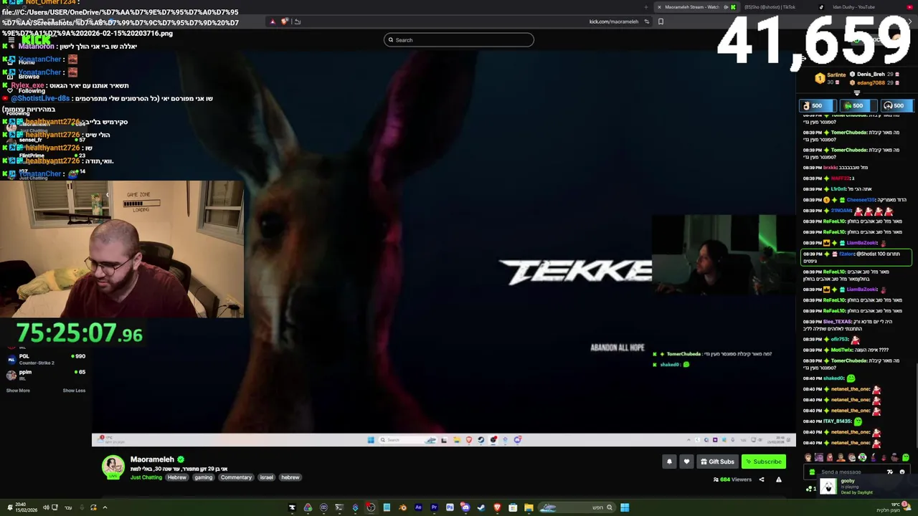Open a new browser tab
The height and width of the screenshot is (516, 918).
click(x=645, y=7)
